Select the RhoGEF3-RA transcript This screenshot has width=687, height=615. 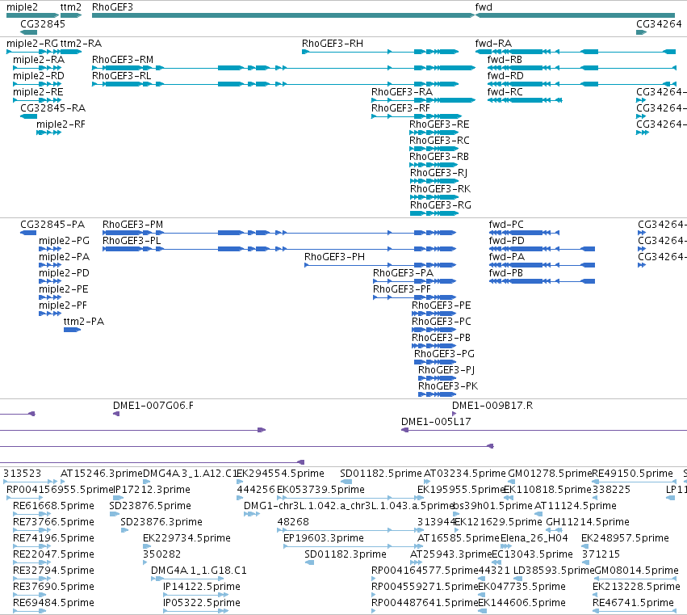[424, 100]
